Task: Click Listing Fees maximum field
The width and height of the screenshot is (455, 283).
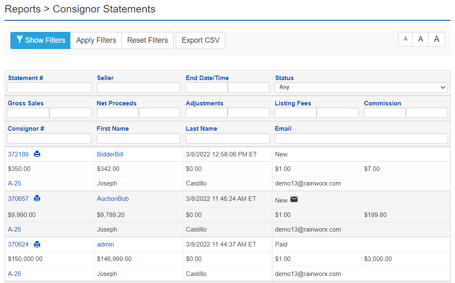Action: point(337,113)
